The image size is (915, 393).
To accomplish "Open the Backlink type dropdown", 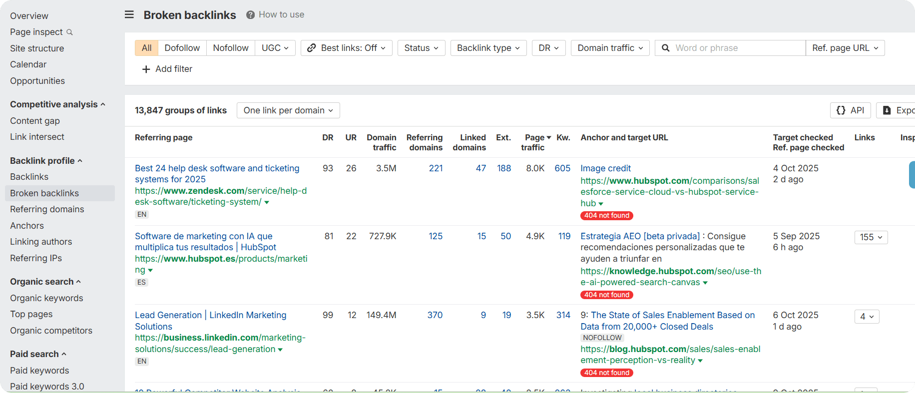I will pyautogui.click(x=488, y=48).
